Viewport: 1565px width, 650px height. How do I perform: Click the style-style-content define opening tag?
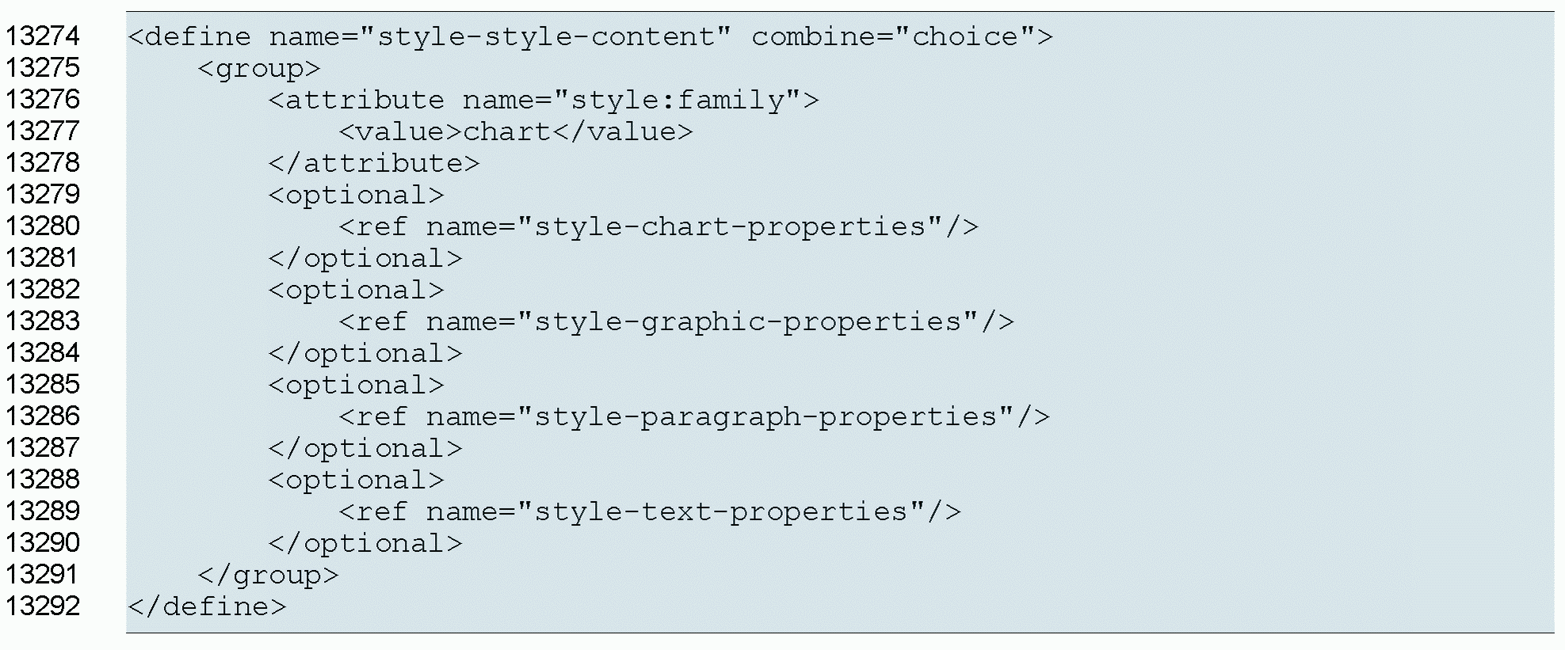coord(590,36)
